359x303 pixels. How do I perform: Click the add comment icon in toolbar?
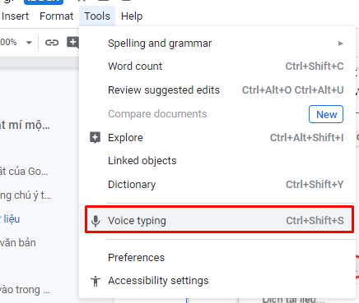click(72, 43)
